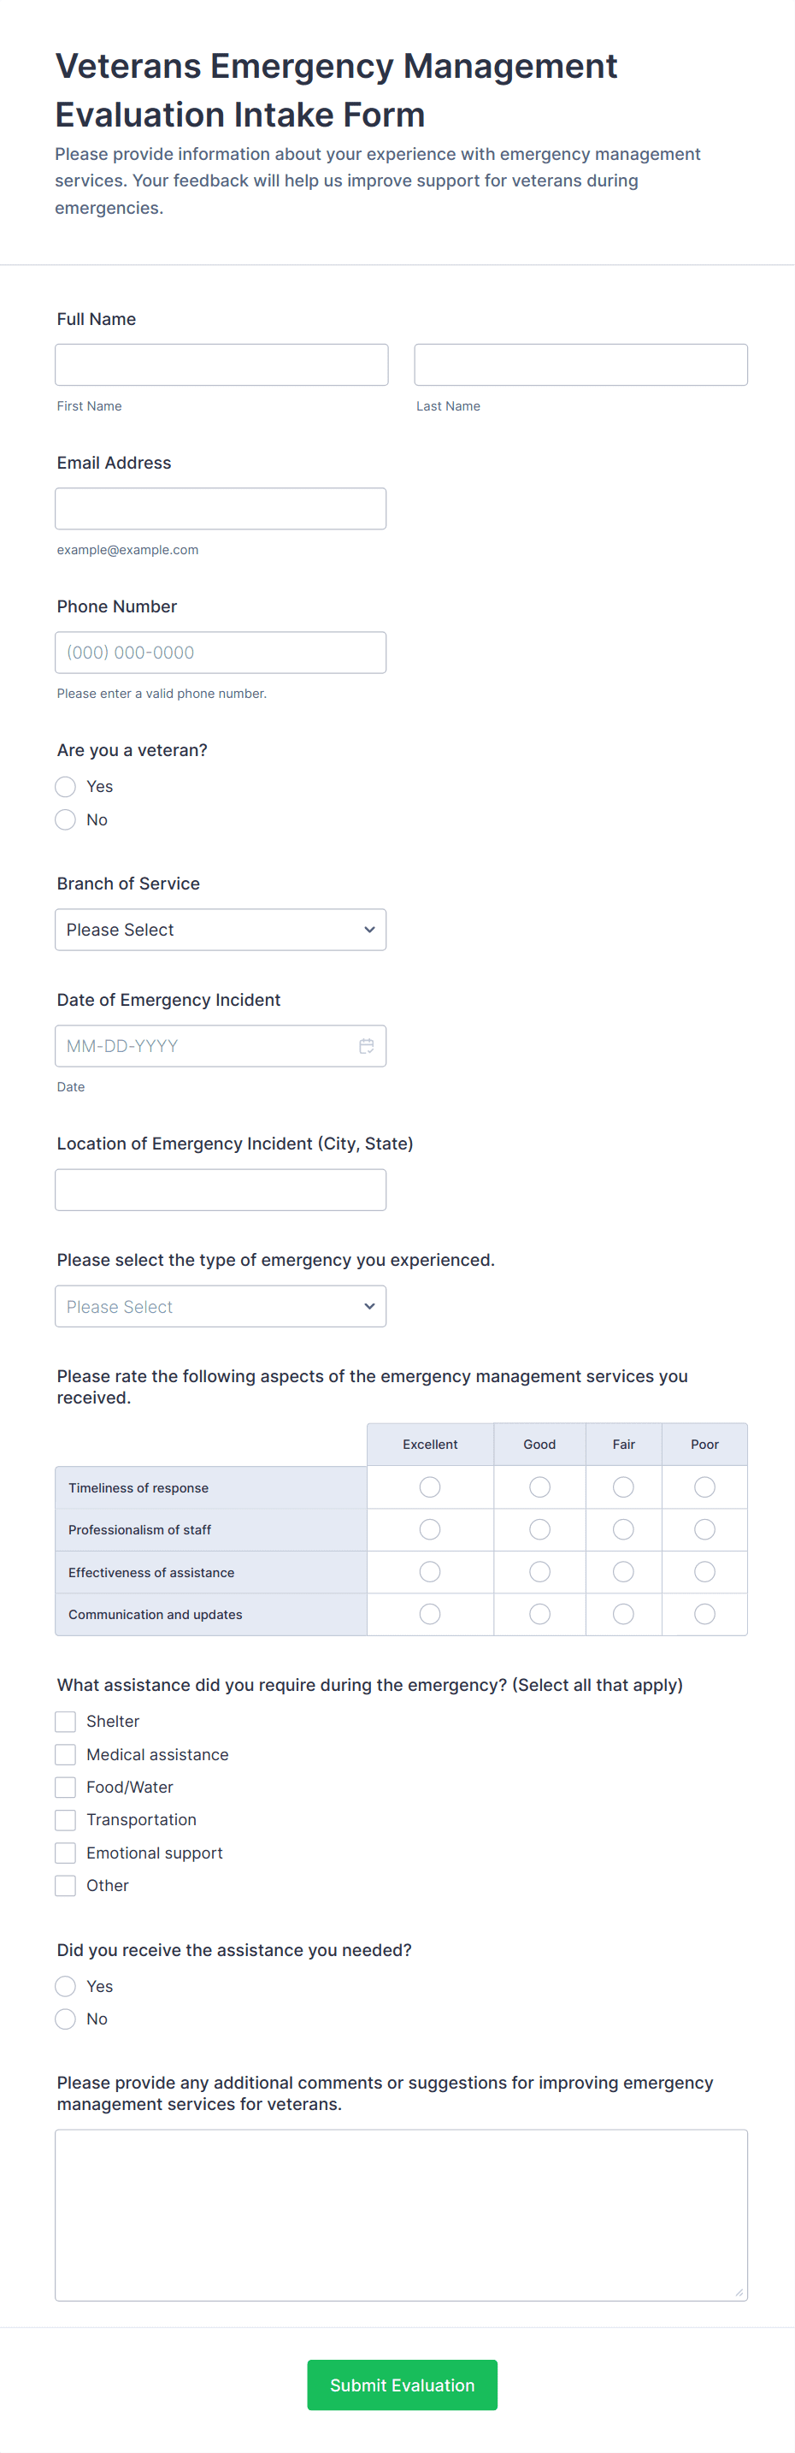Image resolution: width=795 pixels, height=2453 pixels.
Task: Select No for Are you a veteran
Action: click(66, 820)
